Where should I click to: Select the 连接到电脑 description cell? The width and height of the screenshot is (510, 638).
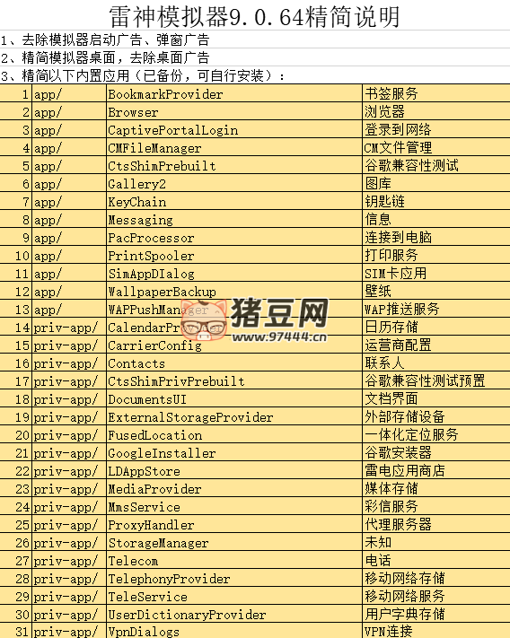coord(436,237)
